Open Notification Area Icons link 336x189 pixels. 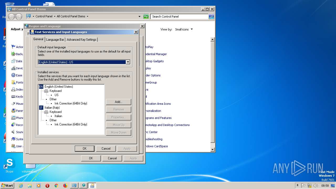[x=158, y=104]
